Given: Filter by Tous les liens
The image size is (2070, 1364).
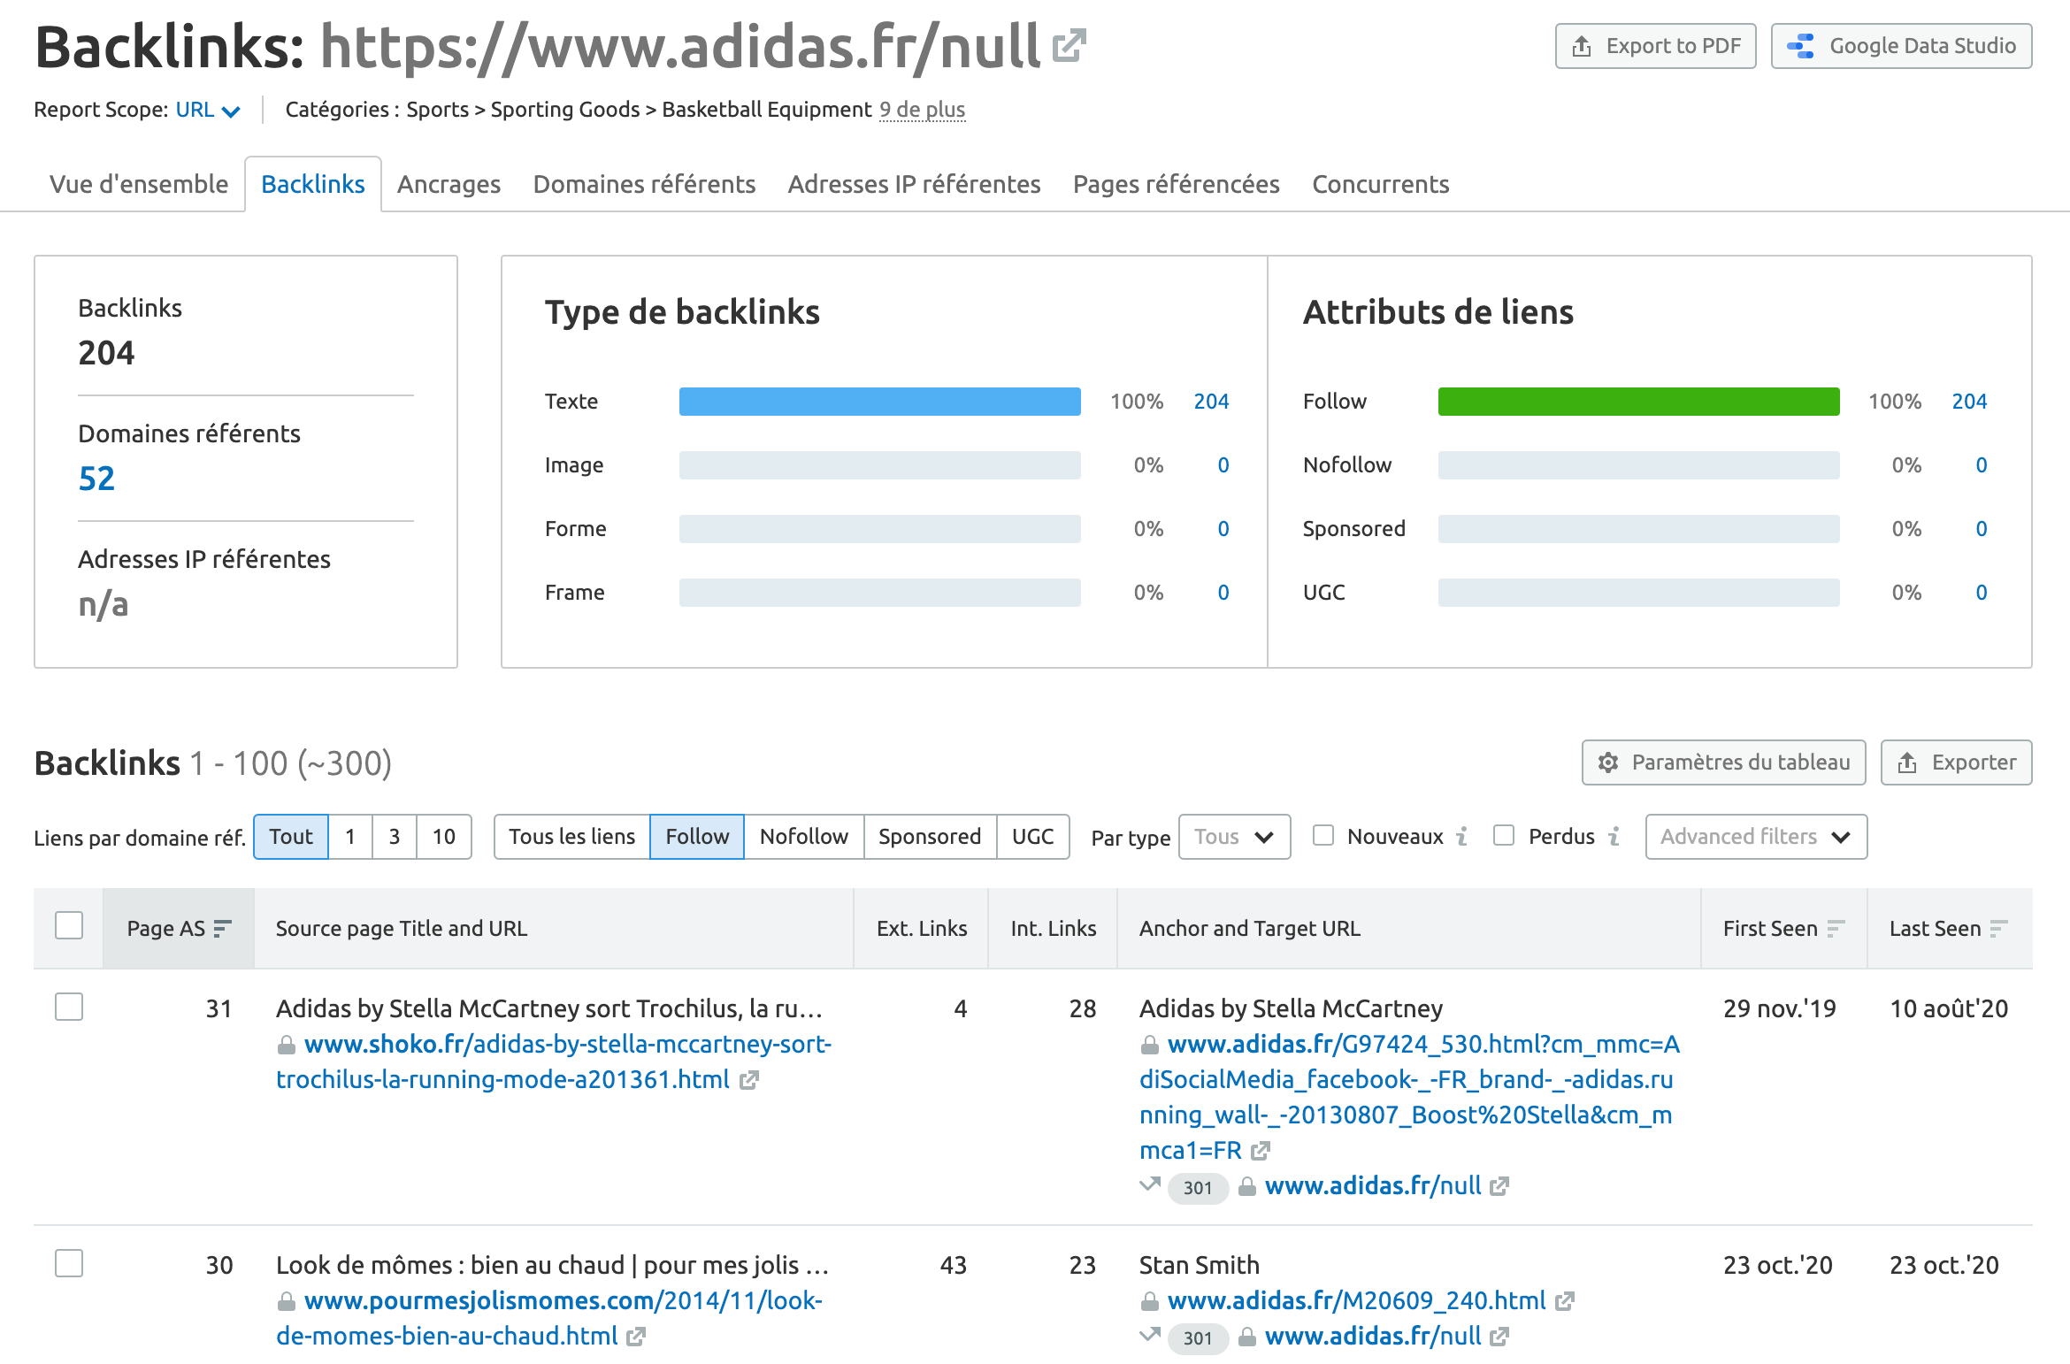Looking at the screenshot, I should 572,837.
